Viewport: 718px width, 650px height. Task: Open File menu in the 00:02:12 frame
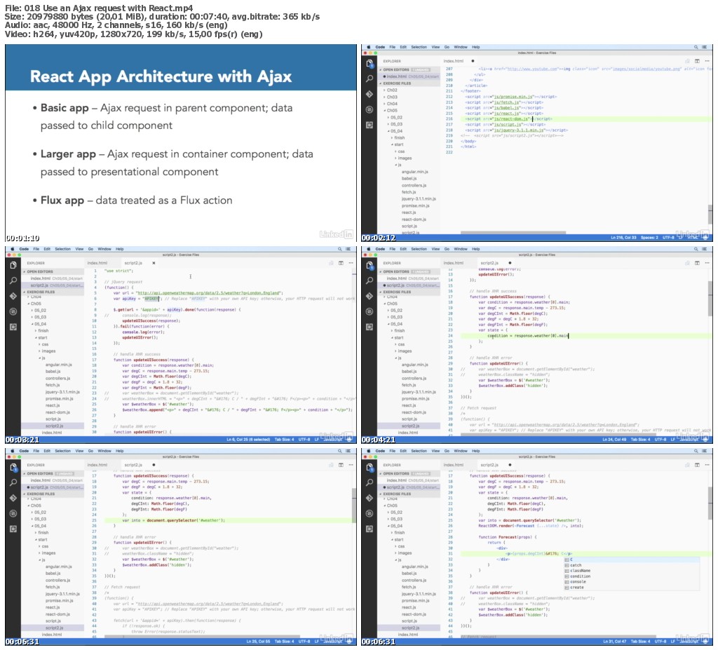pyautogui.click(x=393, y=47)
